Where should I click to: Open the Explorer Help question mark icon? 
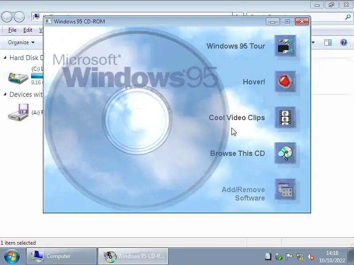(344, 42)
